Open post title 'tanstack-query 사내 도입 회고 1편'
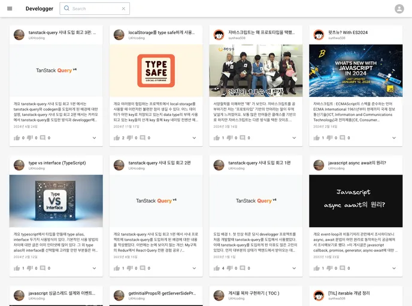 coord(259,163)
